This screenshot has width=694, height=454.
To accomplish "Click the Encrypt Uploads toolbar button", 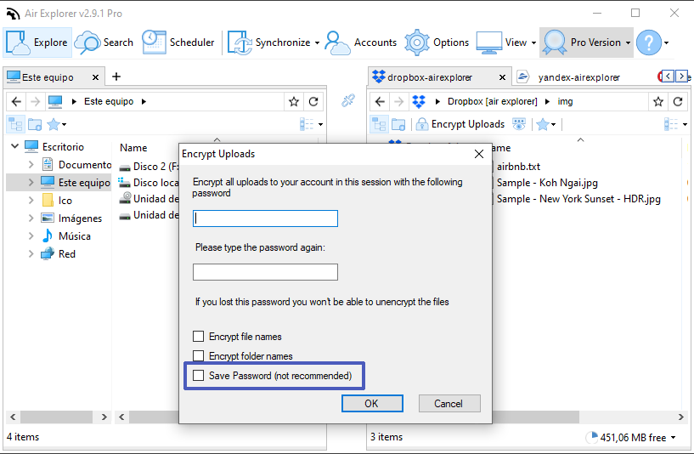I will 460,124.
